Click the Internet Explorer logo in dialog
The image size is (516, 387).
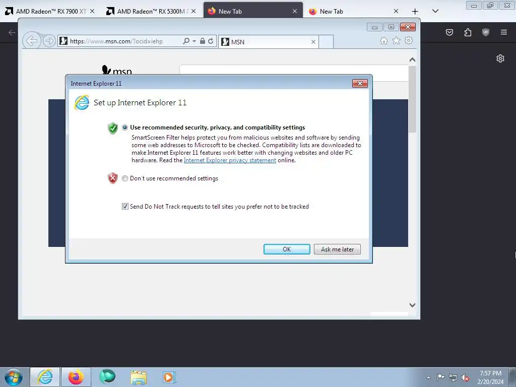tap(82, 102)
